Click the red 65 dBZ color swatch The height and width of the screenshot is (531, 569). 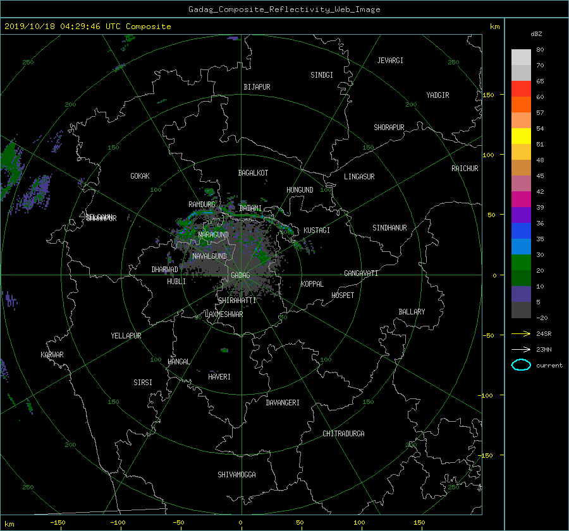point(521,88)
